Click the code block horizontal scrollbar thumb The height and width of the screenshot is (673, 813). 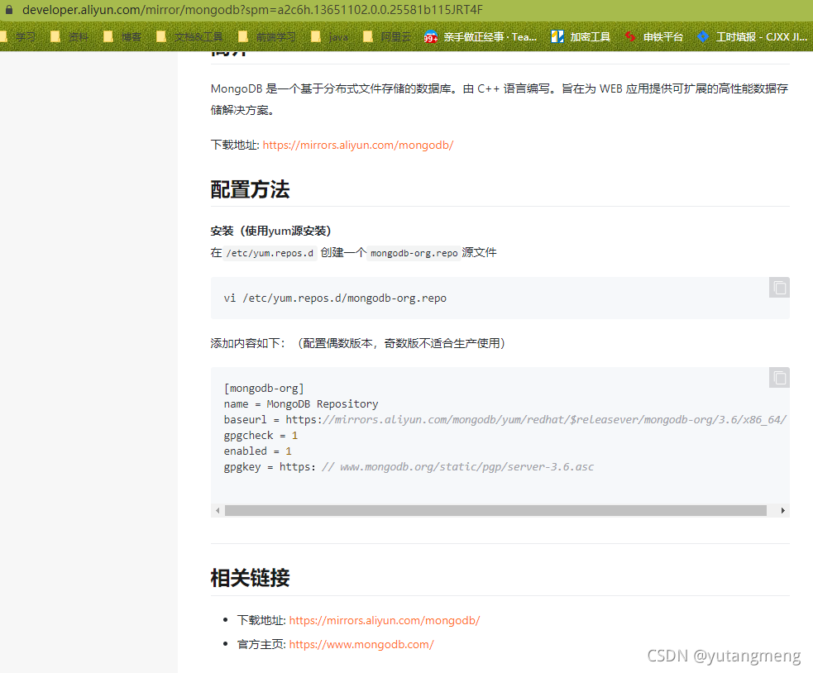pos(495,511)
